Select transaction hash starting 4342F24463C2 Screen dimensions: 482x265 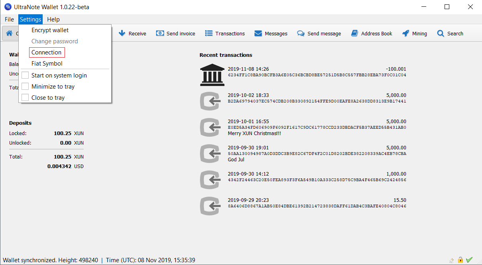[317, 180]
